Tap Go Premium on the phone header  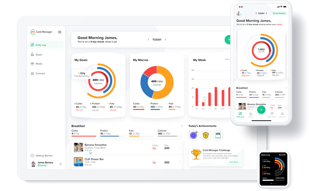tap(279, 13)
